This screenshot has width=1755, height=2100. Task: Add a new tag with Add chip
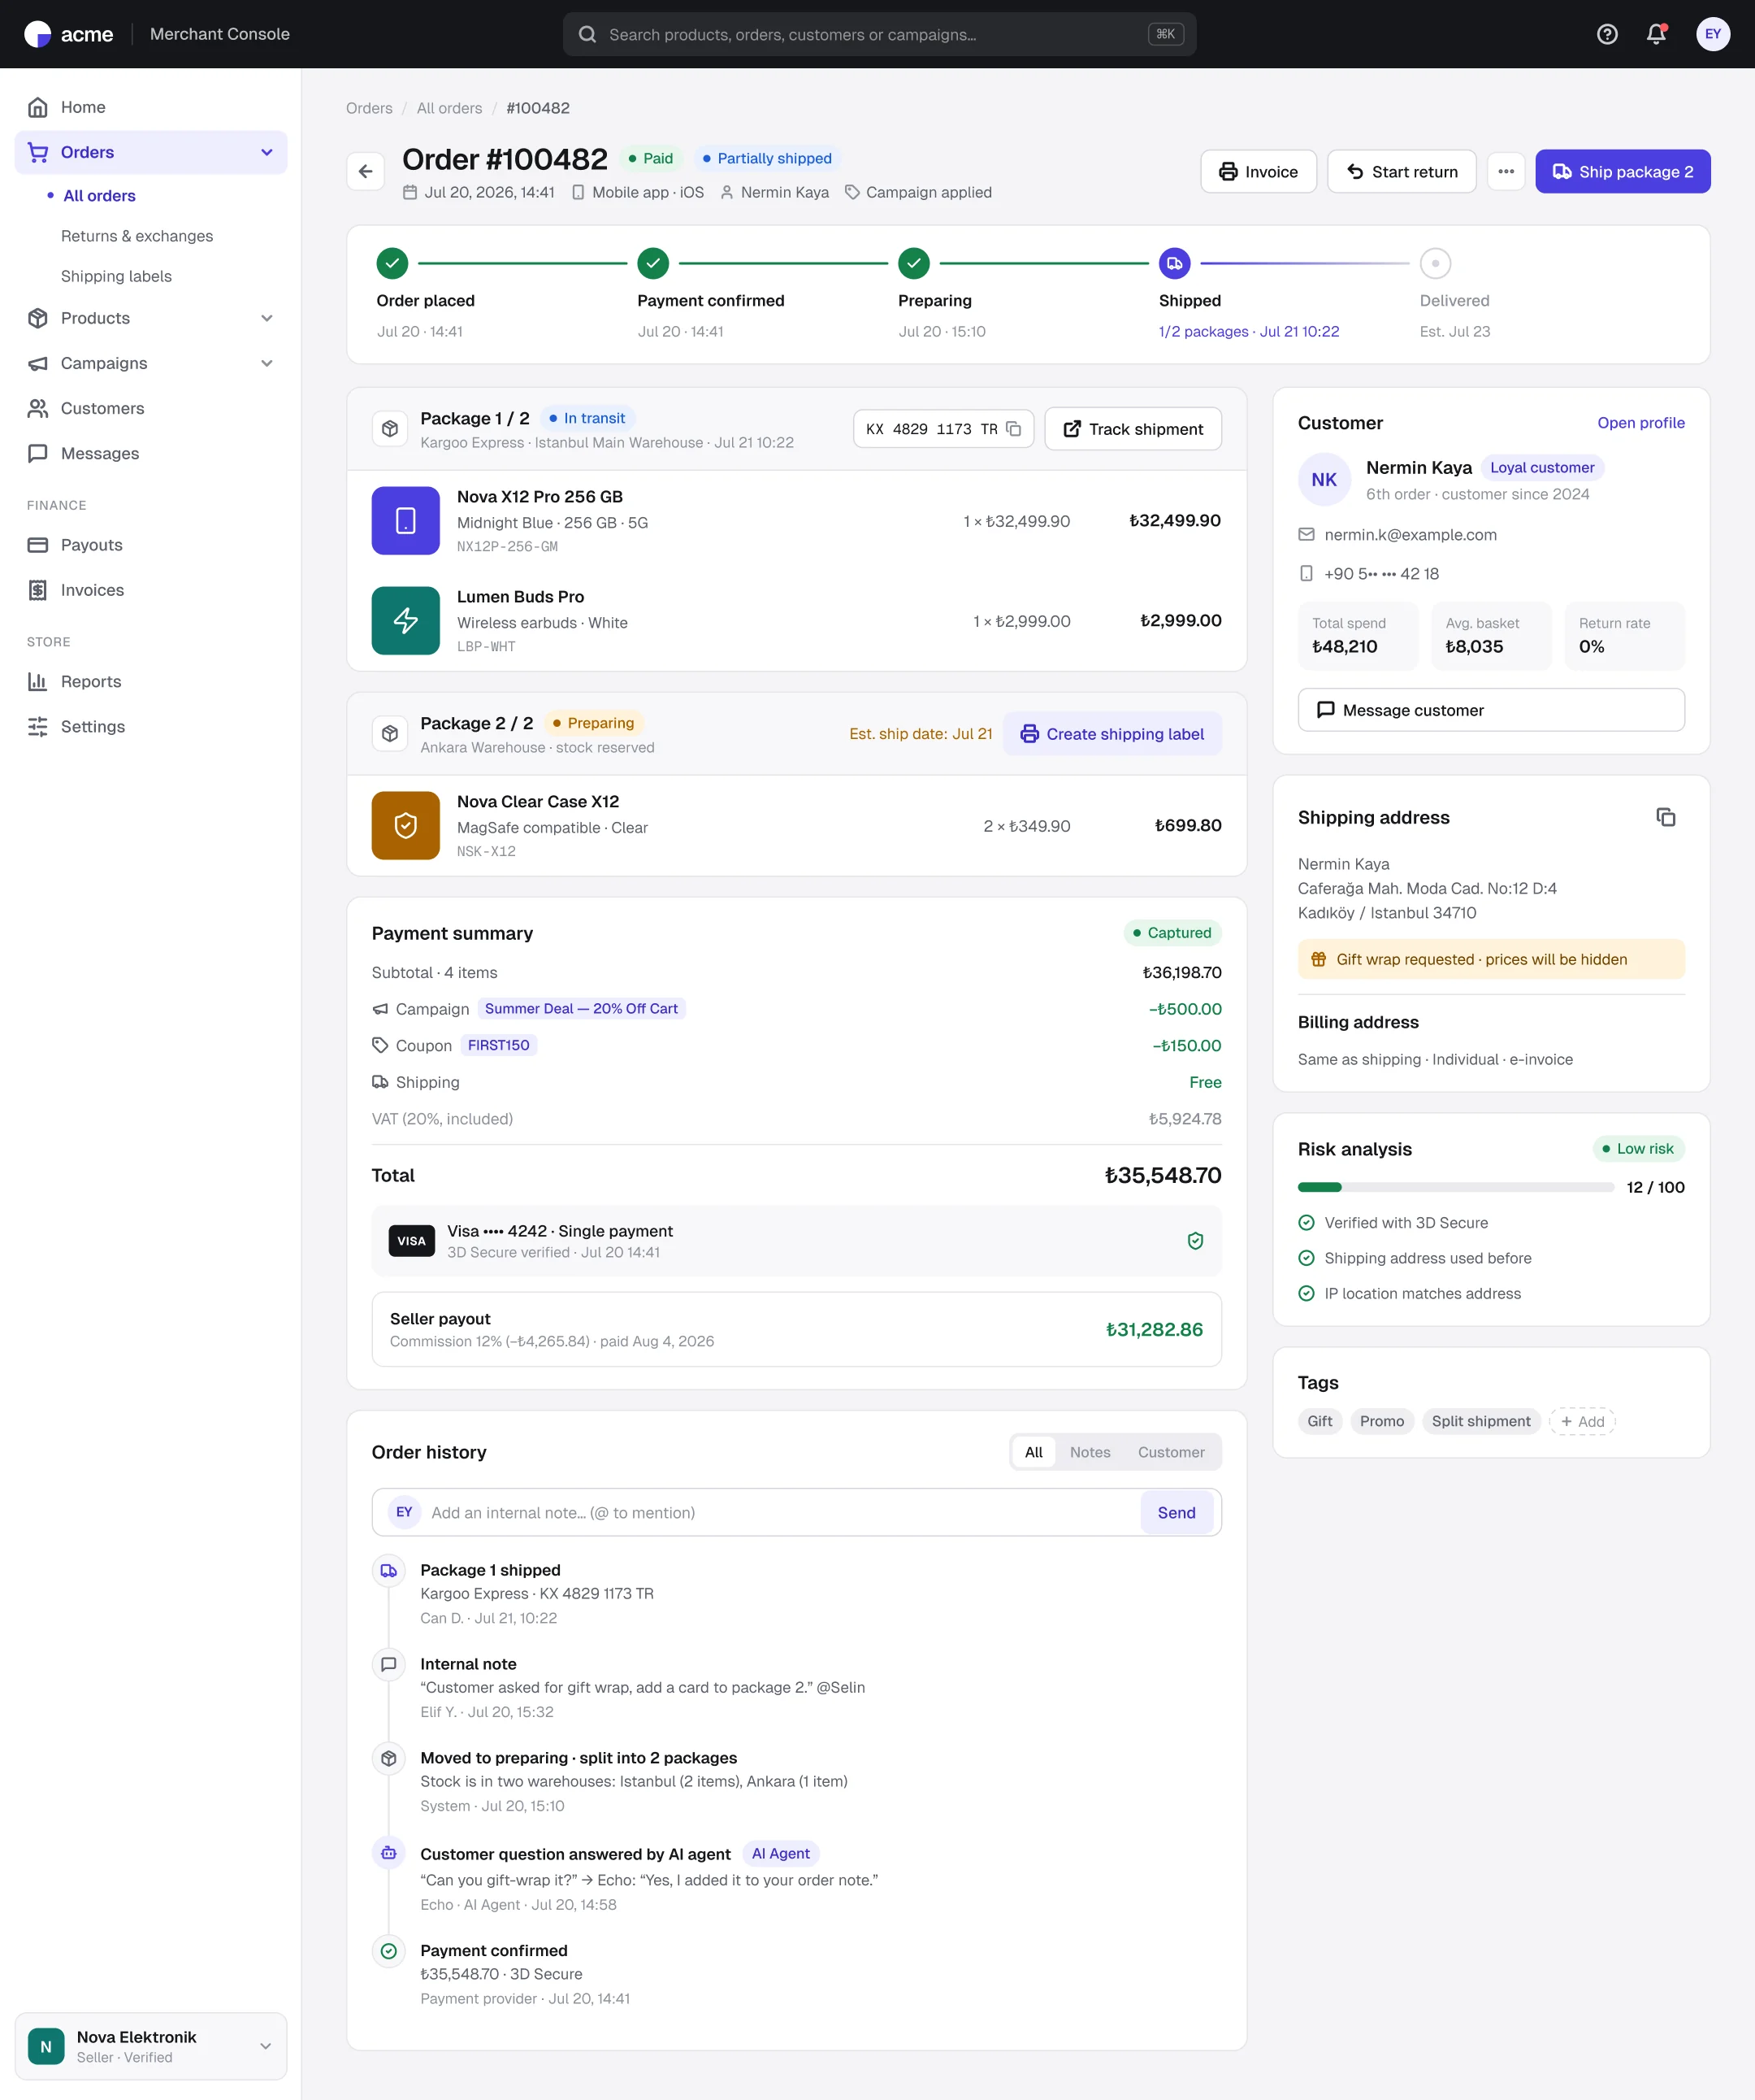tap(1582, 1421)
